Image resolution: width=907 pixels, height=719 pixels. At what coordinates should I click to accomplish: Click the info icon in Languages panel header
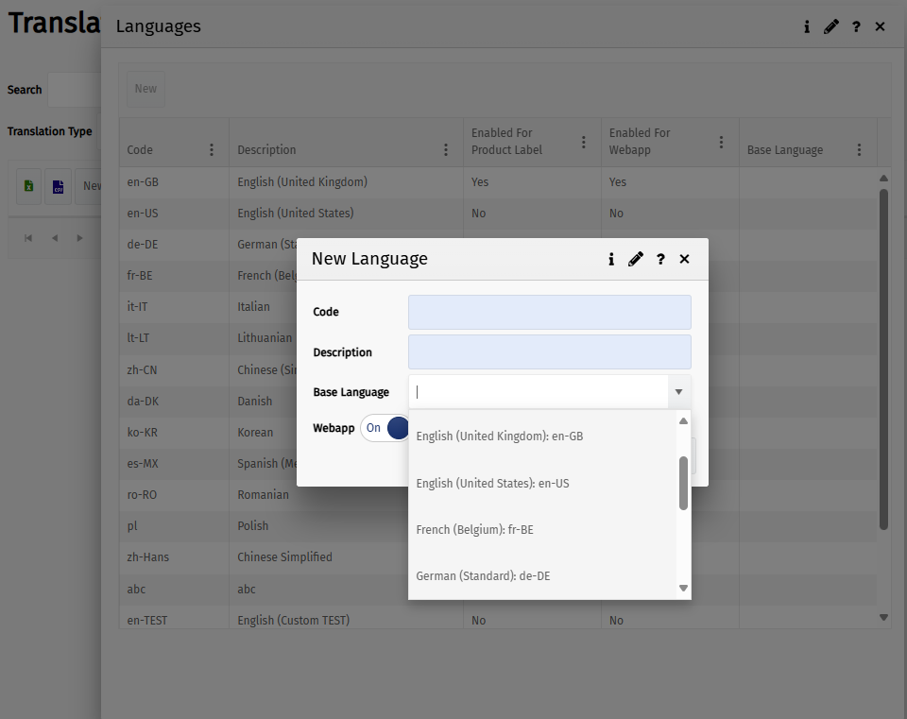tap(806, 26)
